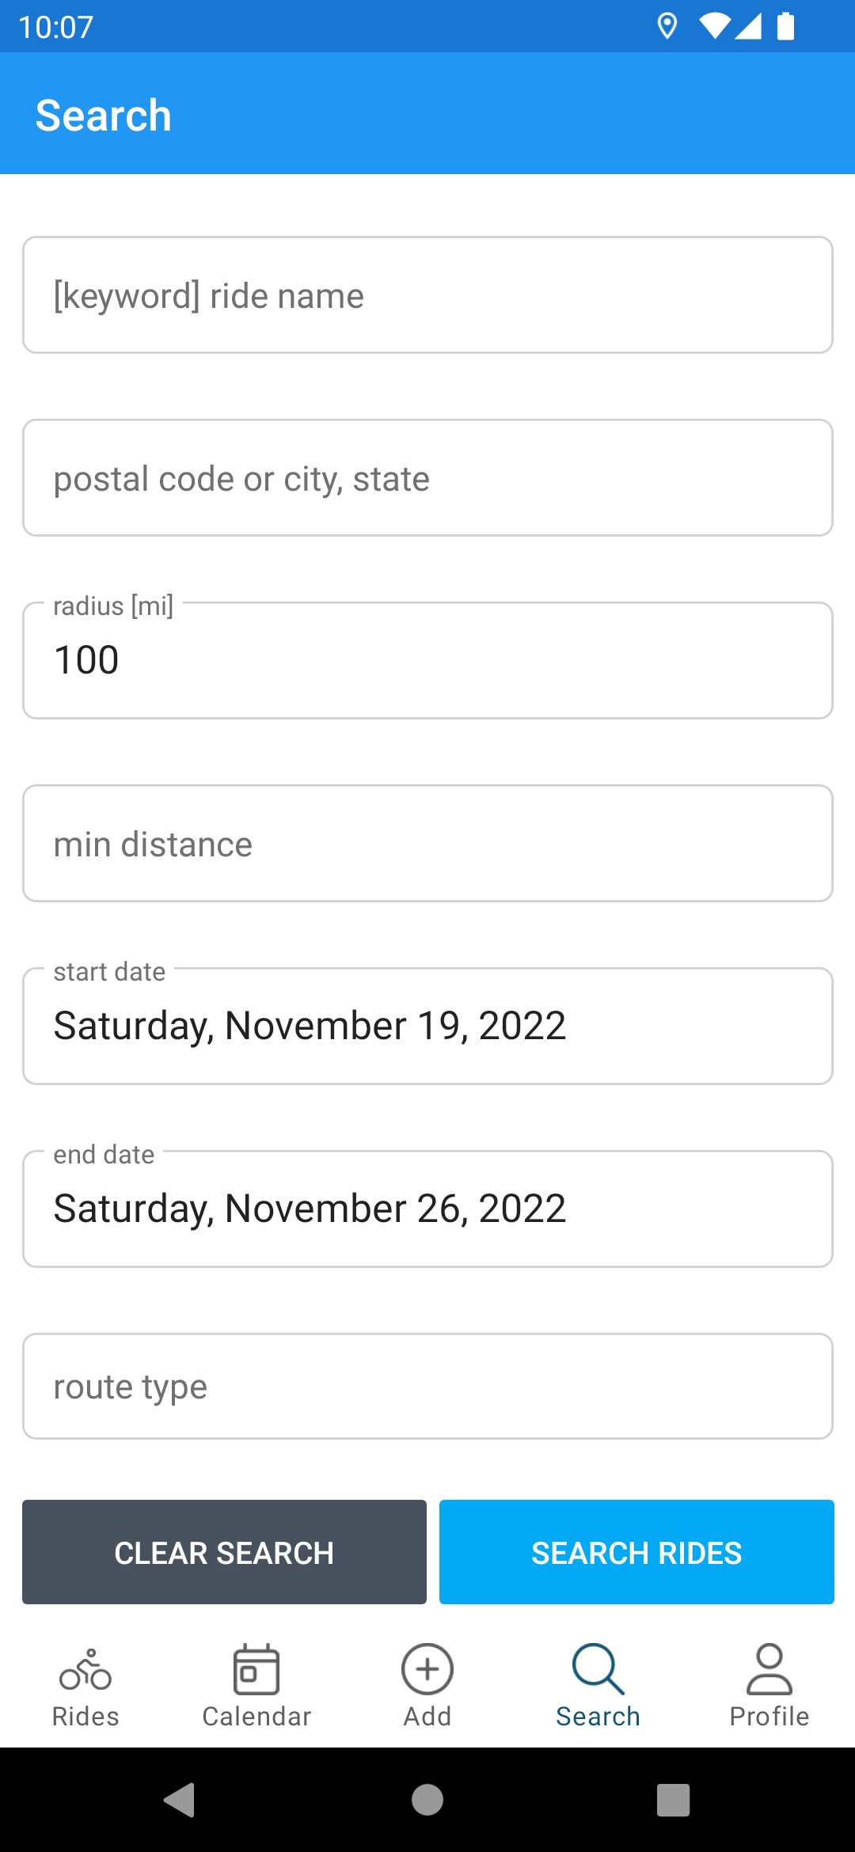The height and width of the screenshot is (1852, 855).
Task: Tap the Calendar icon in bottom navigation
Action: click(x=256, y=1669)
